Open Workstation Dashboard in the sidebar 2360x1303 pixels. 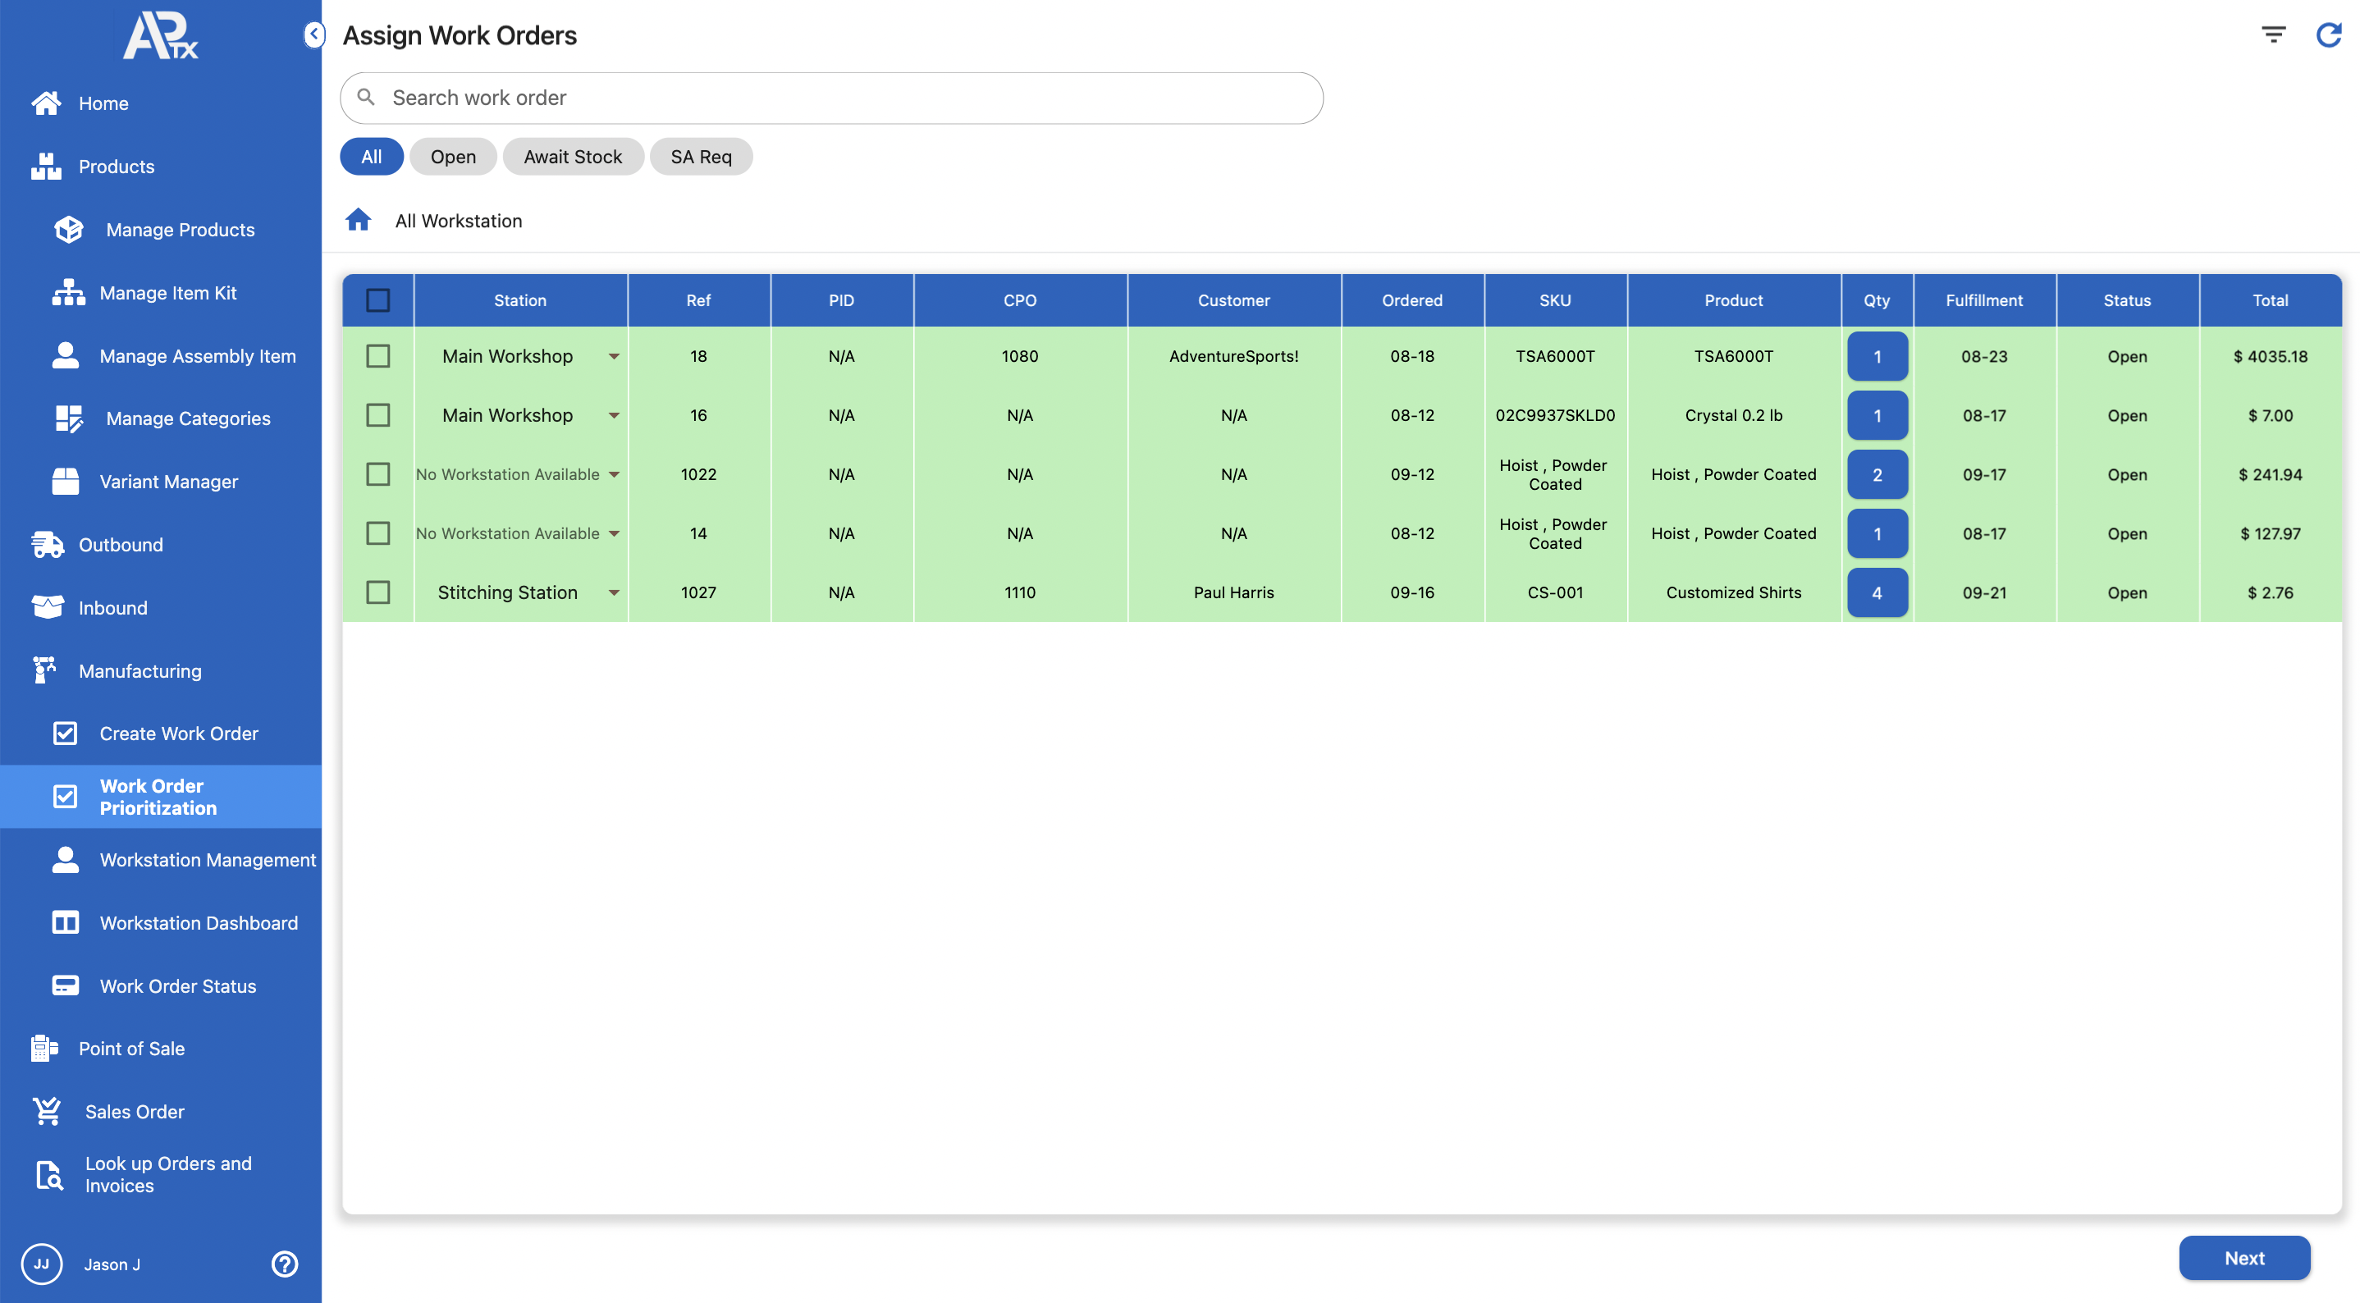pos(198,923)
